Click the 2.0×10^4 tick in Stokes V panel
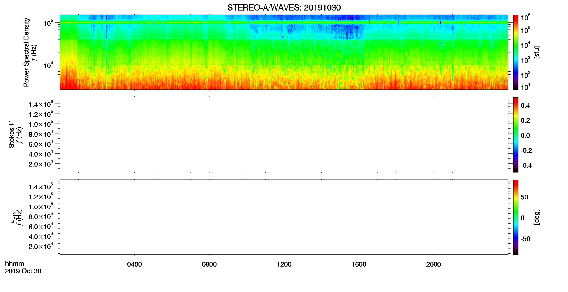 tap(41, 164)
